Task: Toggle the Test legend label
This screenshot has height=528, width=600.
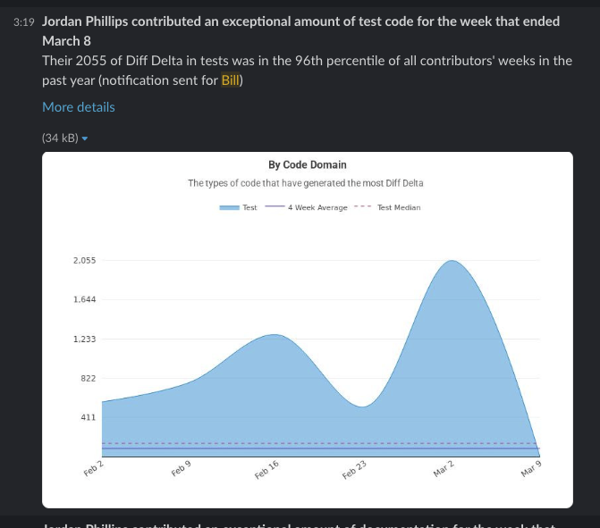Action: pyautogui.click(x=250, y=207)
